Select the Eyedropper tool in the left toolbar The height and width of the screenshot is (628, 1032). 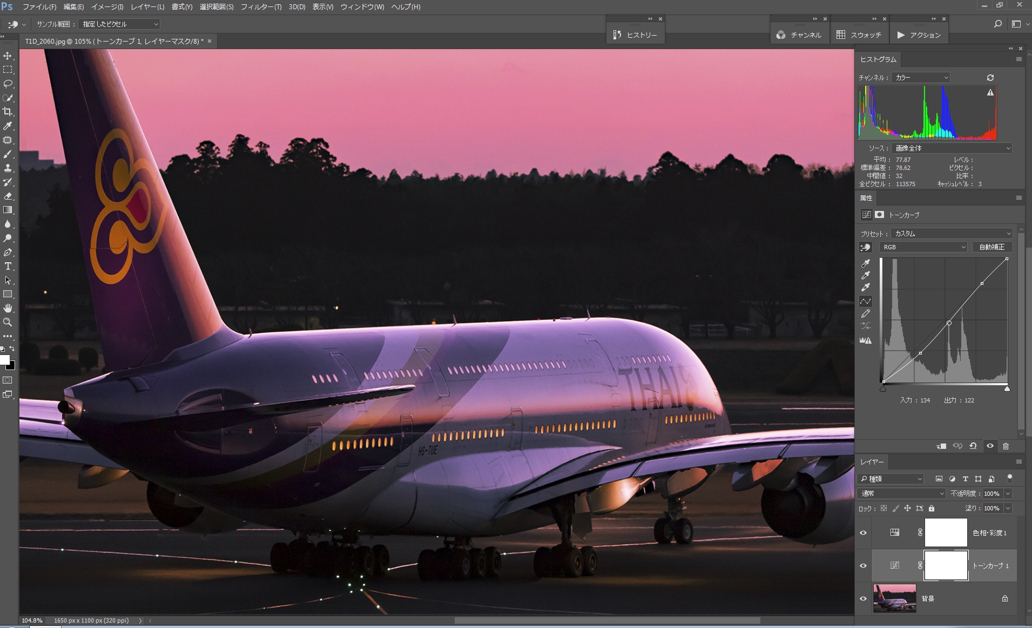[8, 126]
